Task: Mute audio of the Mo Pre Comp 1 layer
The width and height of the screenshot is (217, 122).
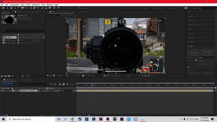Action: coord(4,91)
